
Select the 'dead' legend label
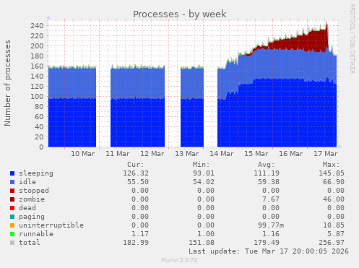coord(27,208)
